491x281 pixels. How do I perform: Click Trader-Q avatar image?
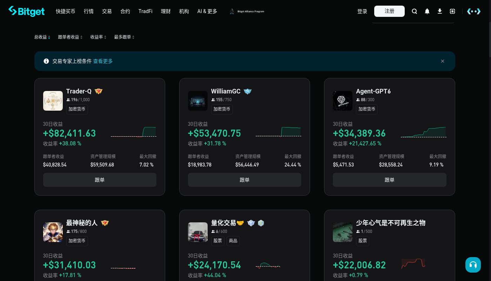pos(53,101)
